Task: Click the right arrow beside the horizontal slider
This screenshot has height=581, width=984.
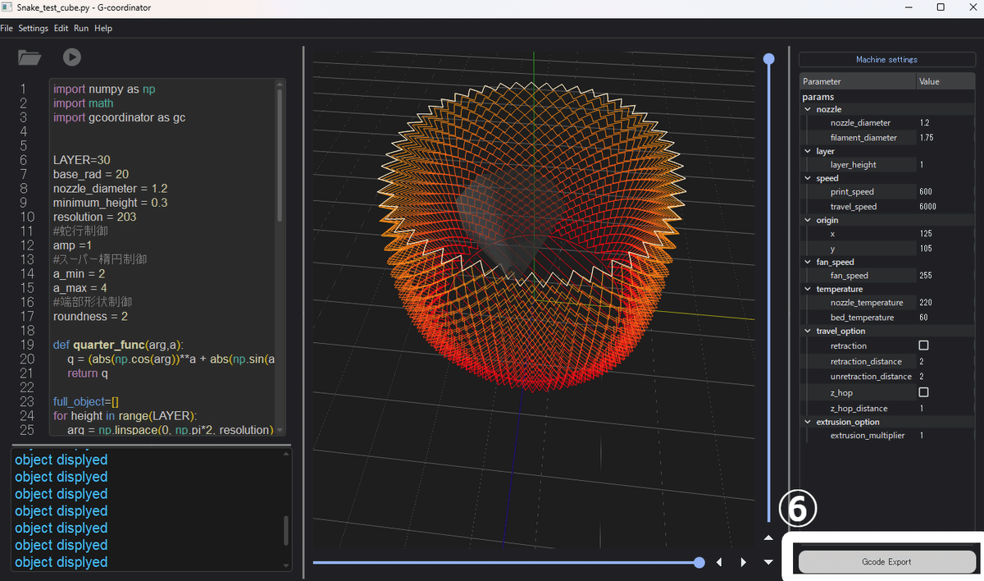Action: [x=744, y=562]
